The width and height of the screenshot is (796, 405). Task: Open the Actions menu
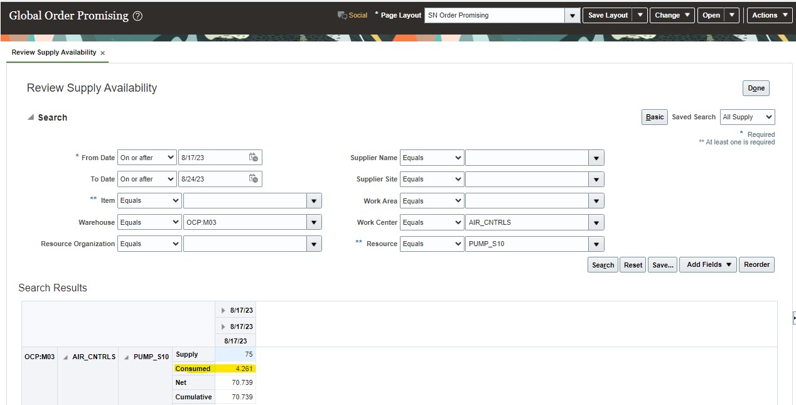768,14
